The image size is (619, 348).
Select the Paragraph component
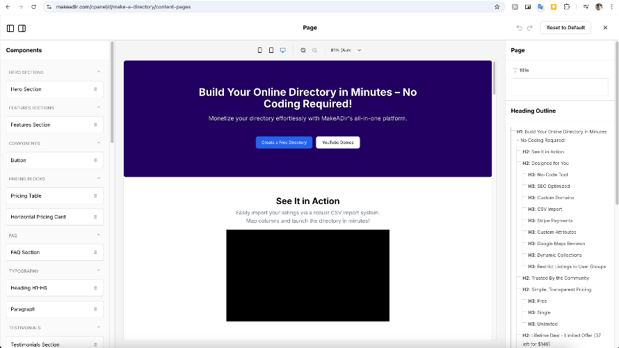[55, 309]
